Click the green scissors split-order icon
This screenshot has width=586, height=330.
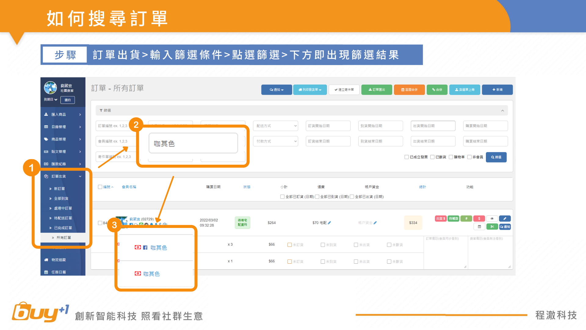492,227
